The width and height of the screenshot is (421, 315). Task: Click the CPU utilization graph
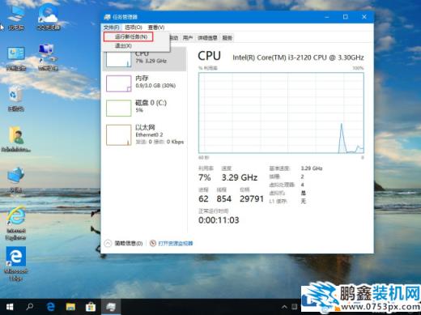(281, 113)
